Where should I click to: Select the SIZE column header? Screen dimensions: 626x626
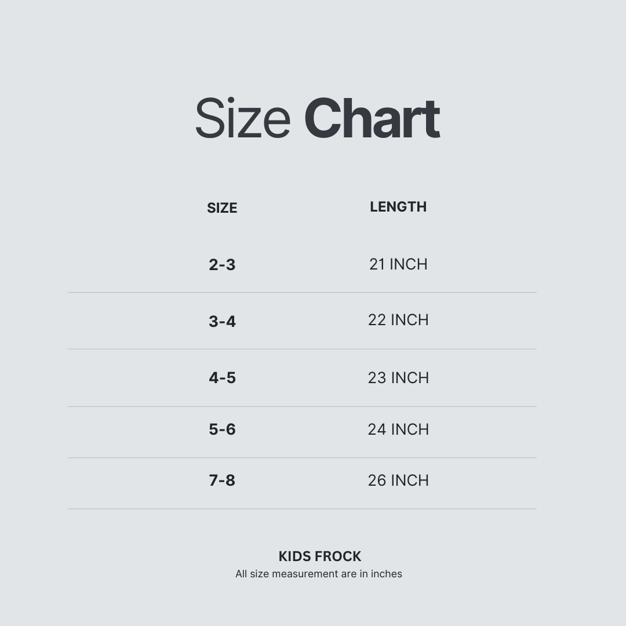(222, 208)
